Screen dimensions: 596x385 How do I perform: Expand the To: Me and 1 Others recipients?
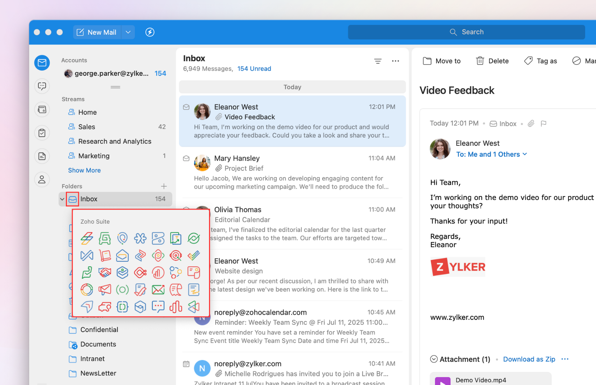491,154
